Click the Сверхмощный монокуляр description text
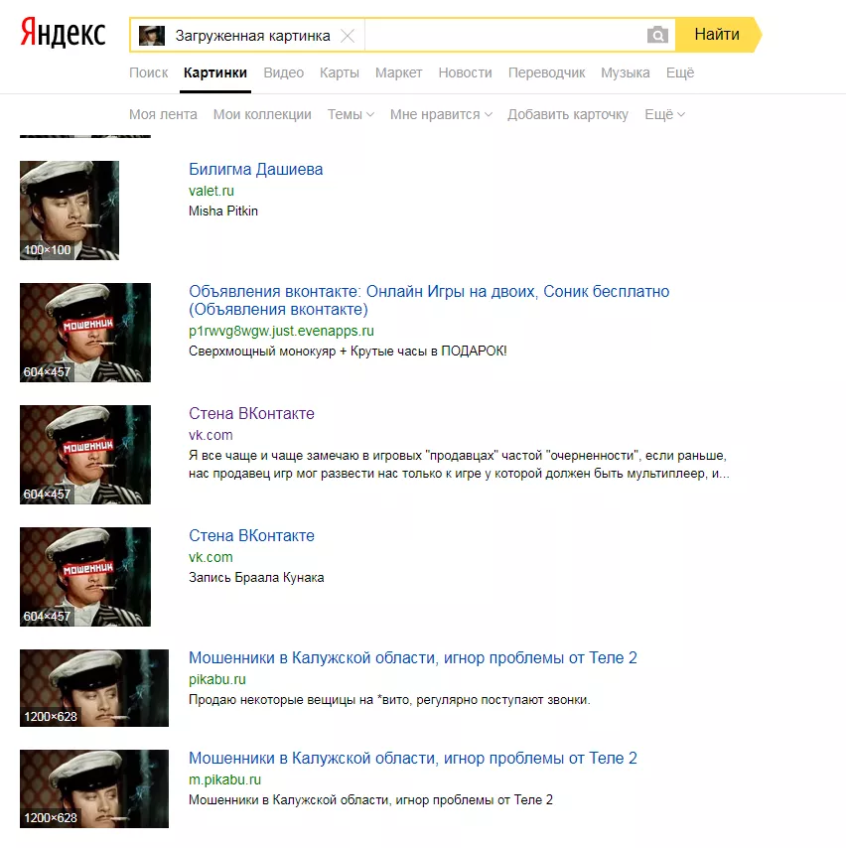 (348, 352)
